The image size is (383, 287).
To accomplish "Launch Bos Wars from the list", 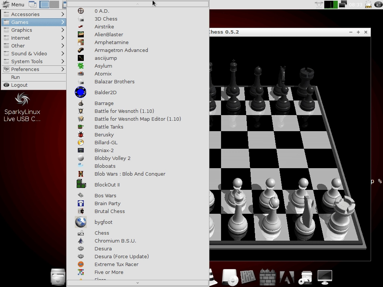I will coord(138,195).
